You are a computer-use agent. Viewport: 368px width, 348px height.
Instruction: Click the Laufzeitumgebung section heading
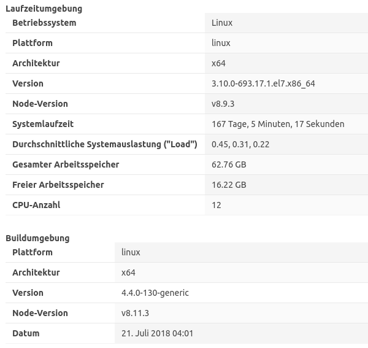44,9
